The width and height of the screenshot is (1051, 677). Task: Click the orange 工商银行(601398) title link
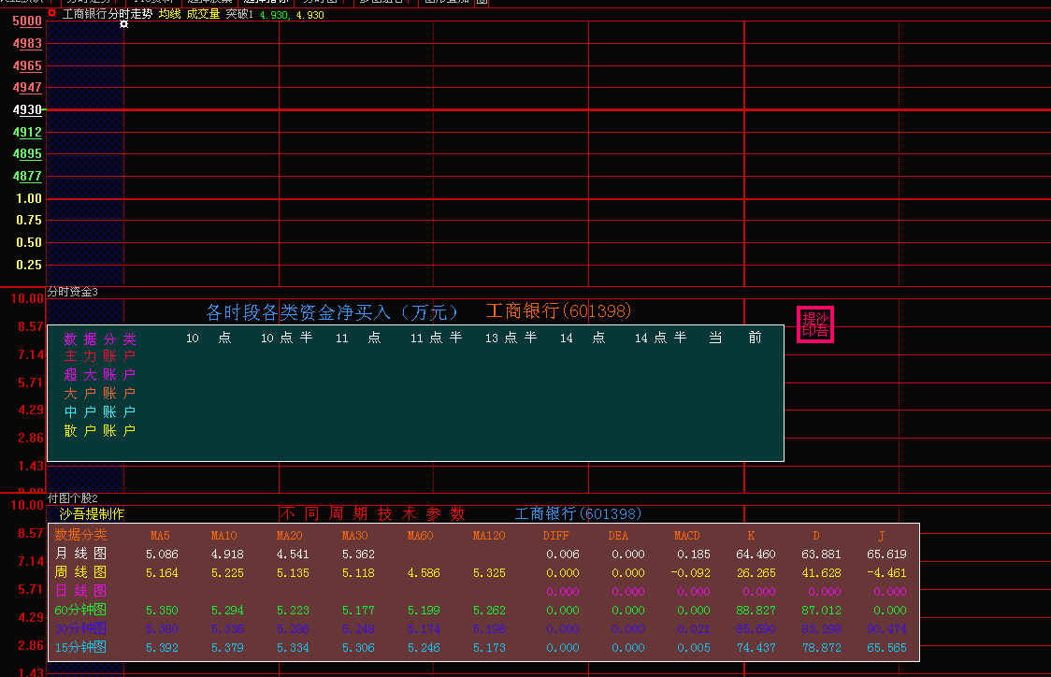click(x=558, y=310)
